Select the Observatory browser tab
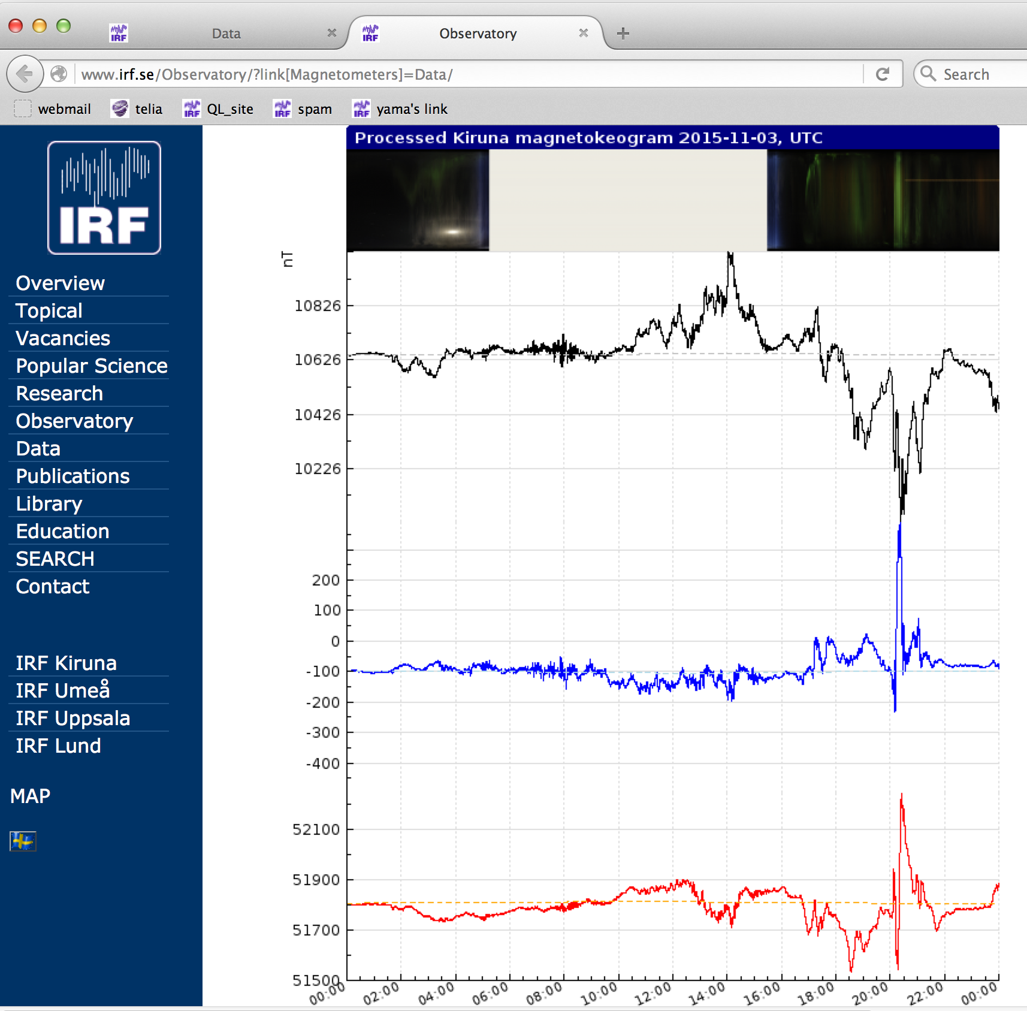Viewport: 1027px width, 1011px height. 478,34
